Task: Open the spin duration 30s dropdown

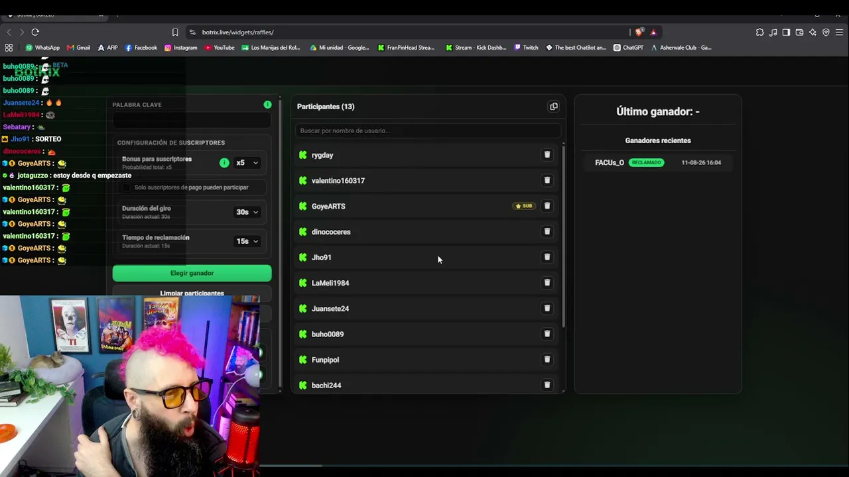Action: point(247,212)
